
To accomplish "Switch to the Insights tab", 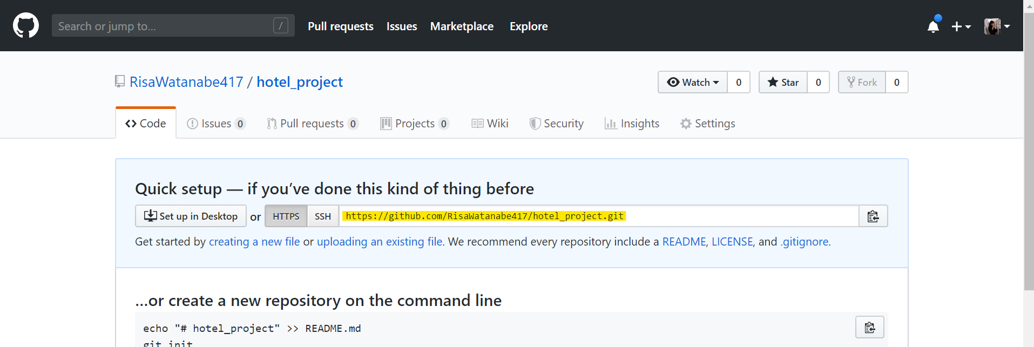I will pos(632,124).
